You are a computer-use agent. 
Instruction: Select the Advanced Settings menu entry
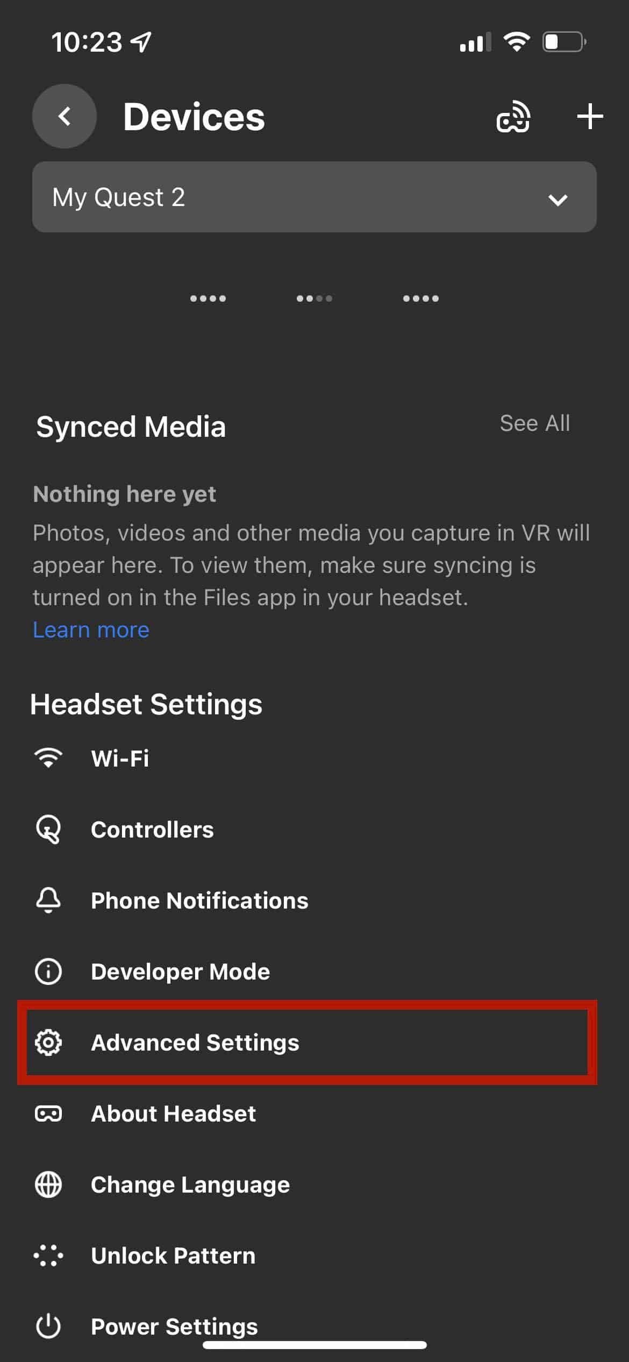195,1042
